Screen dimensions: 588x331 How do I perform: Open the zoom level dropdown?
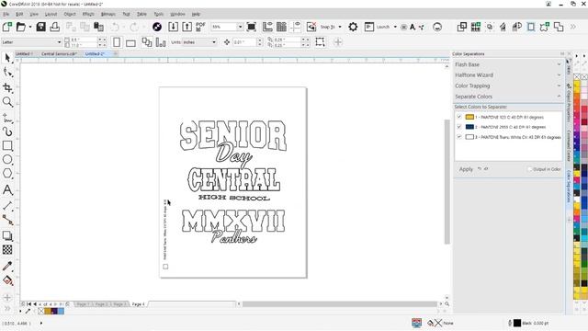[x=240, y=27]
